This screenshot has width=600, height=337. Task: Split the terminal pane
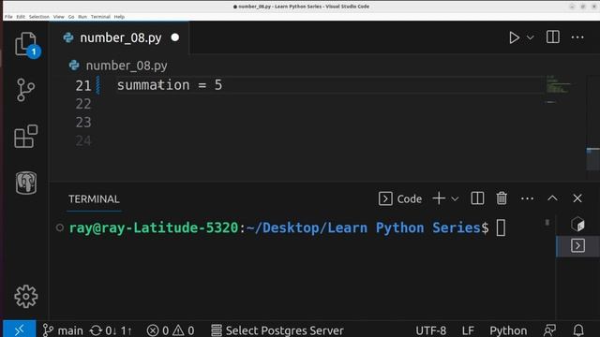pos(477,198)
